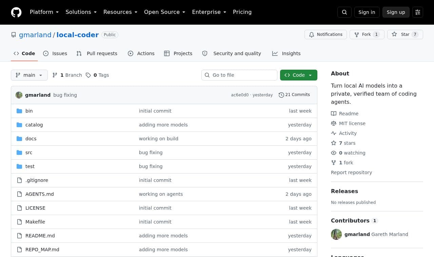434x257 pixels.
Task: Click the LICENSE file icon
Action: (19, 208)
